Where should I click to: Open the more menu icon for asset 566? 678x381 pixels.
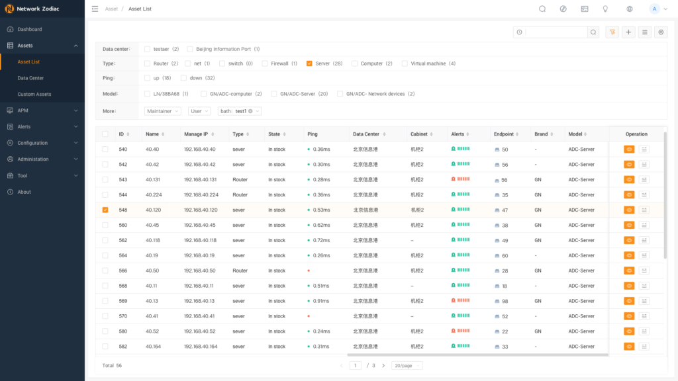tap(644, 271)
